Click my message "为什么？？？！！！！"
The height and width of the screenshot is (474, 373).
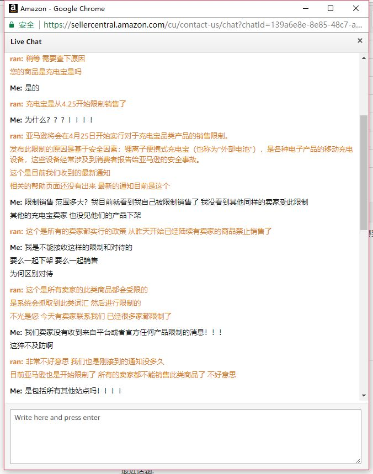coord(51,120)
